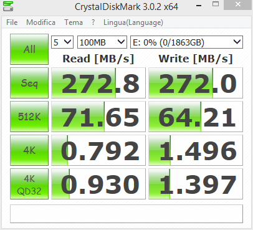Close the CrystalDiskMark window
The image size is (253, 230).
tap(238, 4)
